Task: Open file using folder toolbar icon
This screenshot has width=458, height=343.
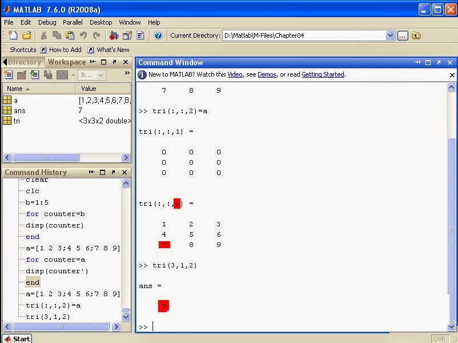Action: (x=27, y=35)
